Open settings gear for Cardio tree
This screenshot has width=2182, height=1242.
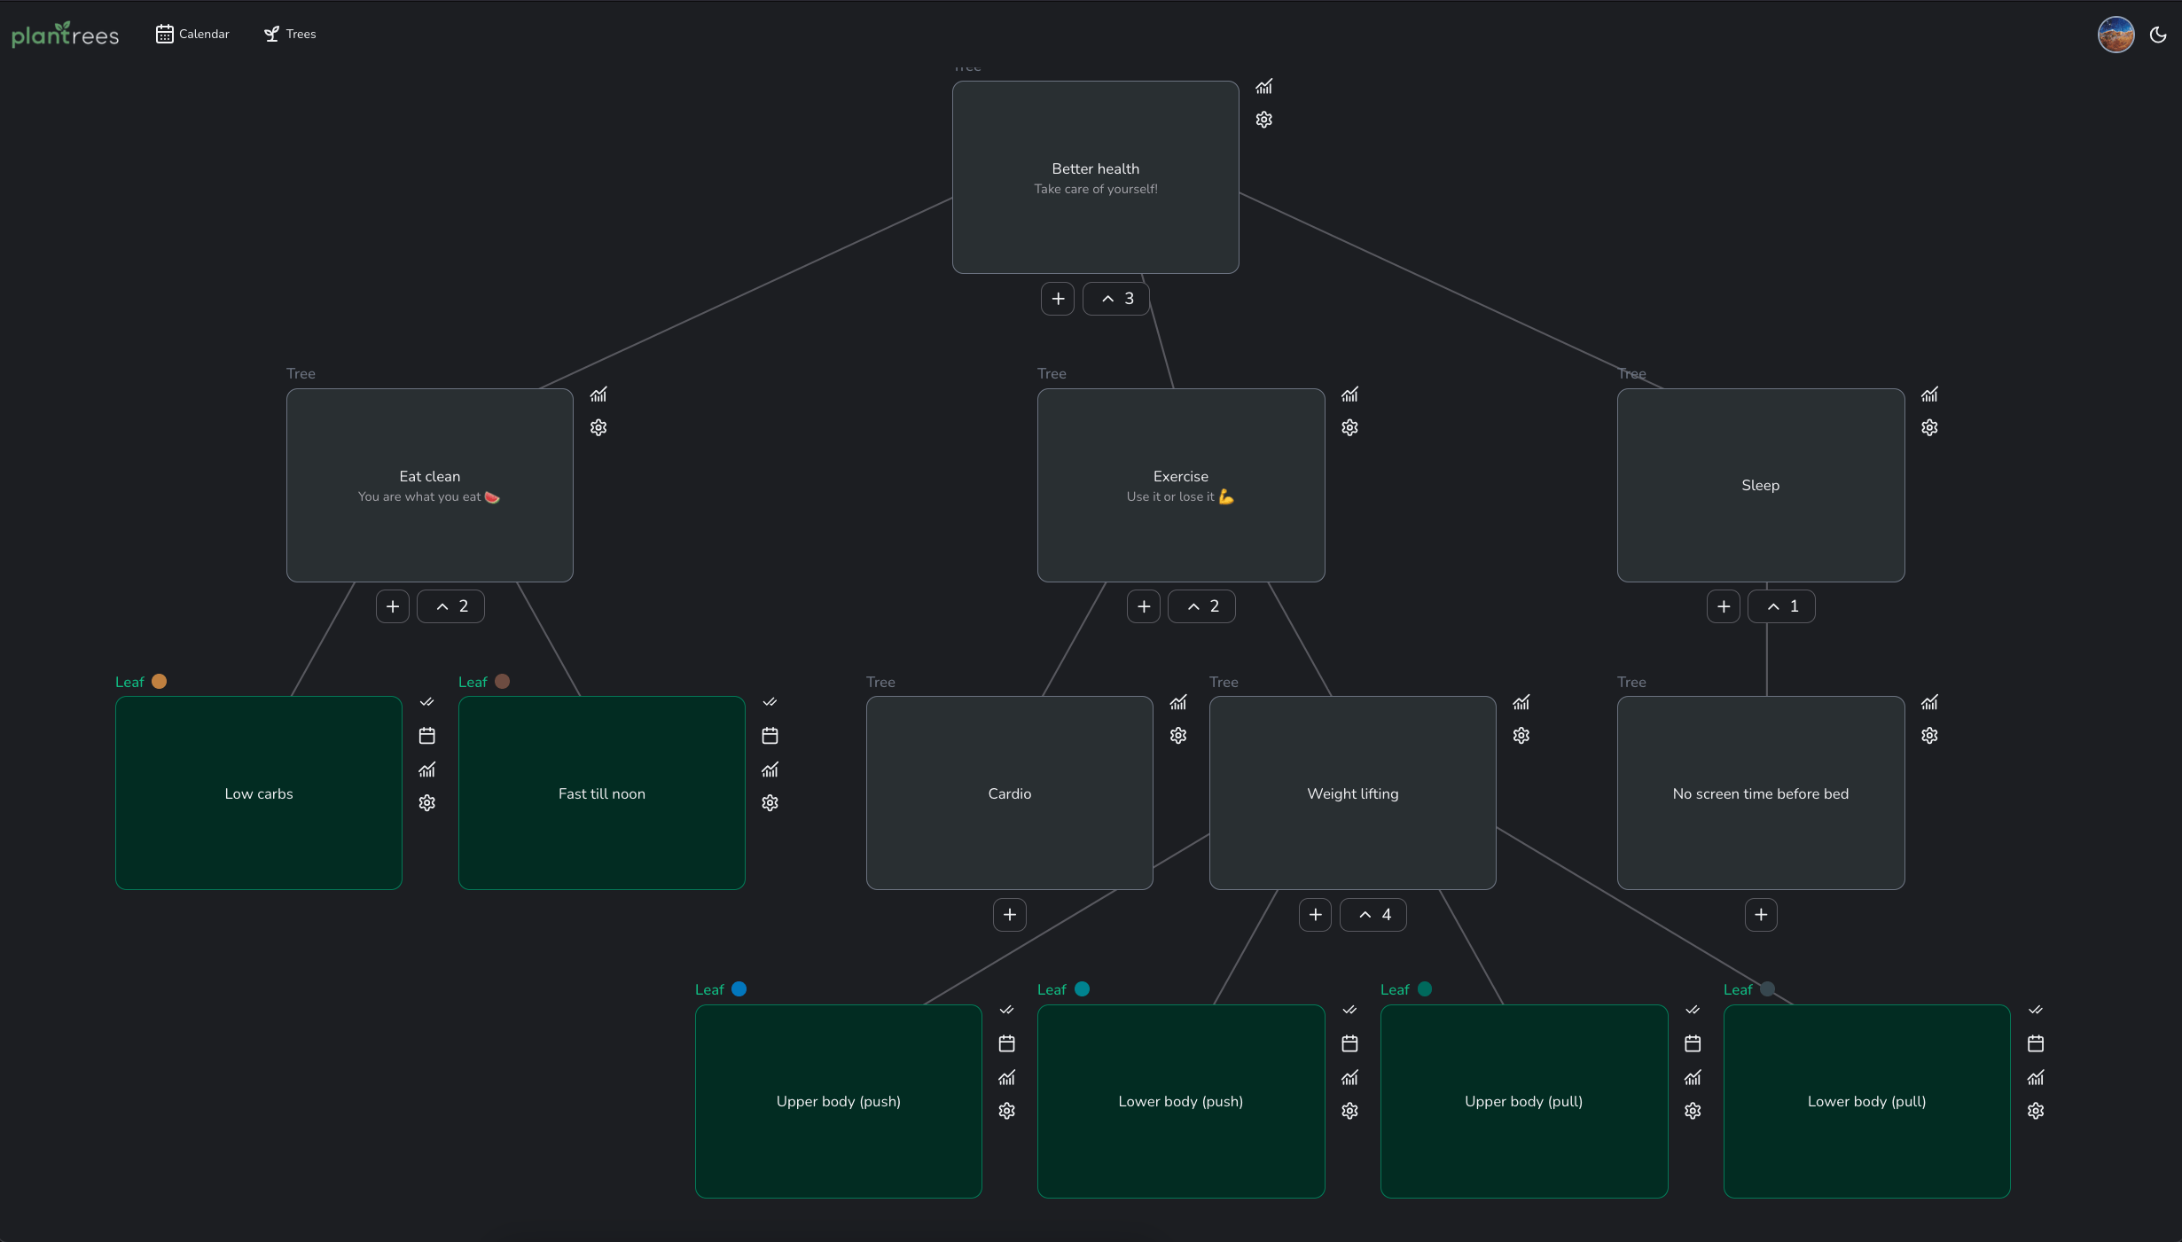1177,736
